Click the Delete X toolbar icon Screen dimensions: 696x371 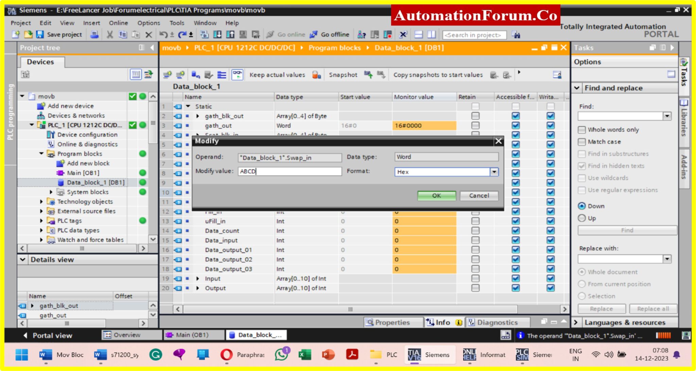(x=149, y=34)
